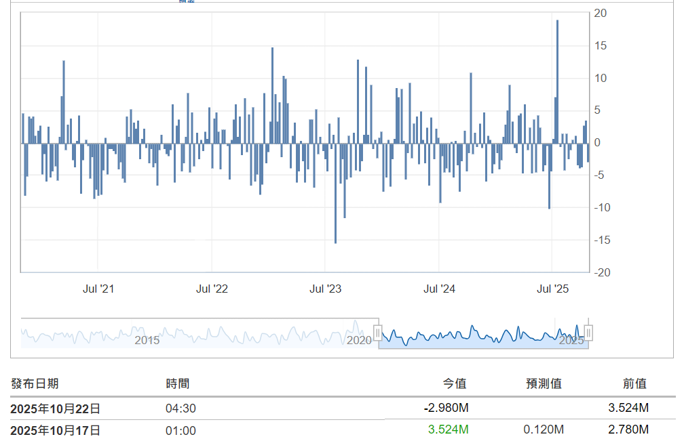Click the lowest negative bar after Jul '23
Viewport: 684px width, 441px height.
coord(335,193)
